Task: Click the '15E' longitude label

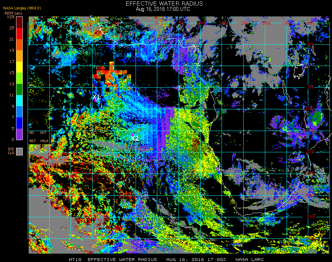Action: [224, 23]
